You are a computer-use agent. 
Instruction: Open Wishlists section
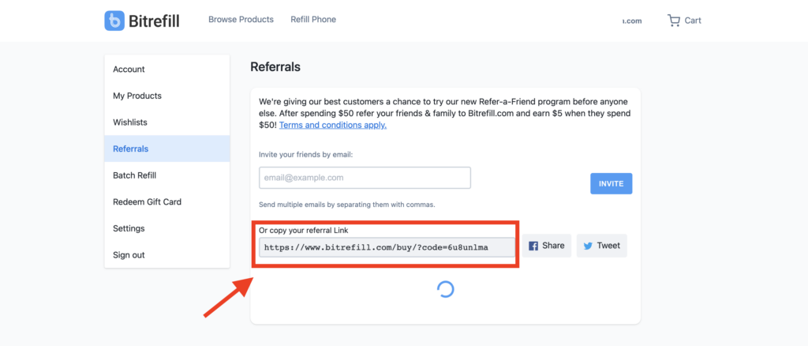point(130,122)
